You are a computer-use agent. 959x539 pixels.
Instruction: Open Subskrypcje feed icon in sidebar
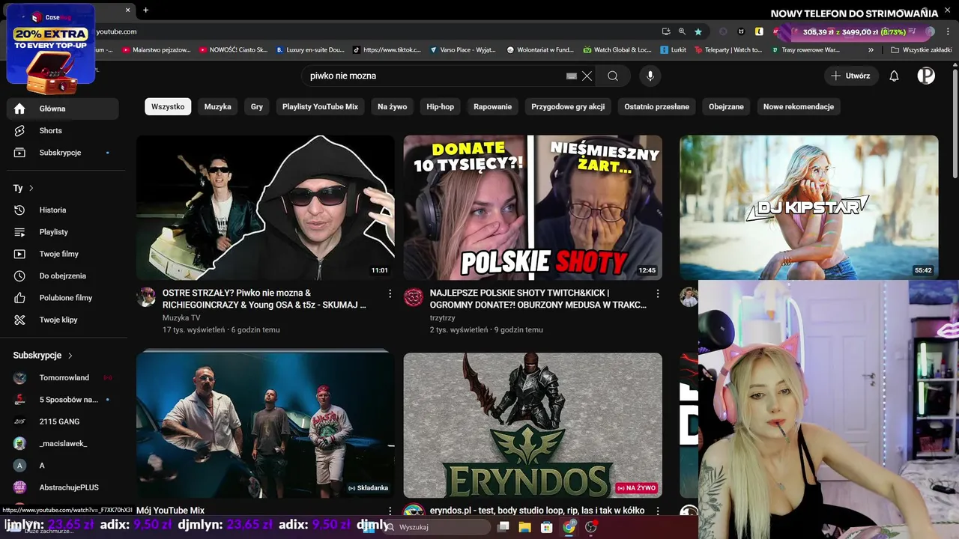19,153
